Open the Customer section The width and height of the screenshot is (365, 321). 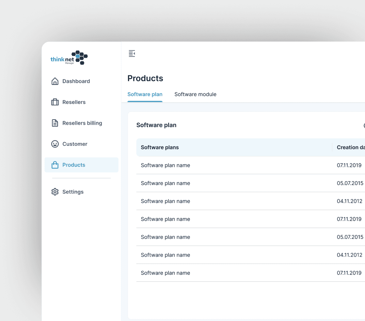tap(75, 144)
